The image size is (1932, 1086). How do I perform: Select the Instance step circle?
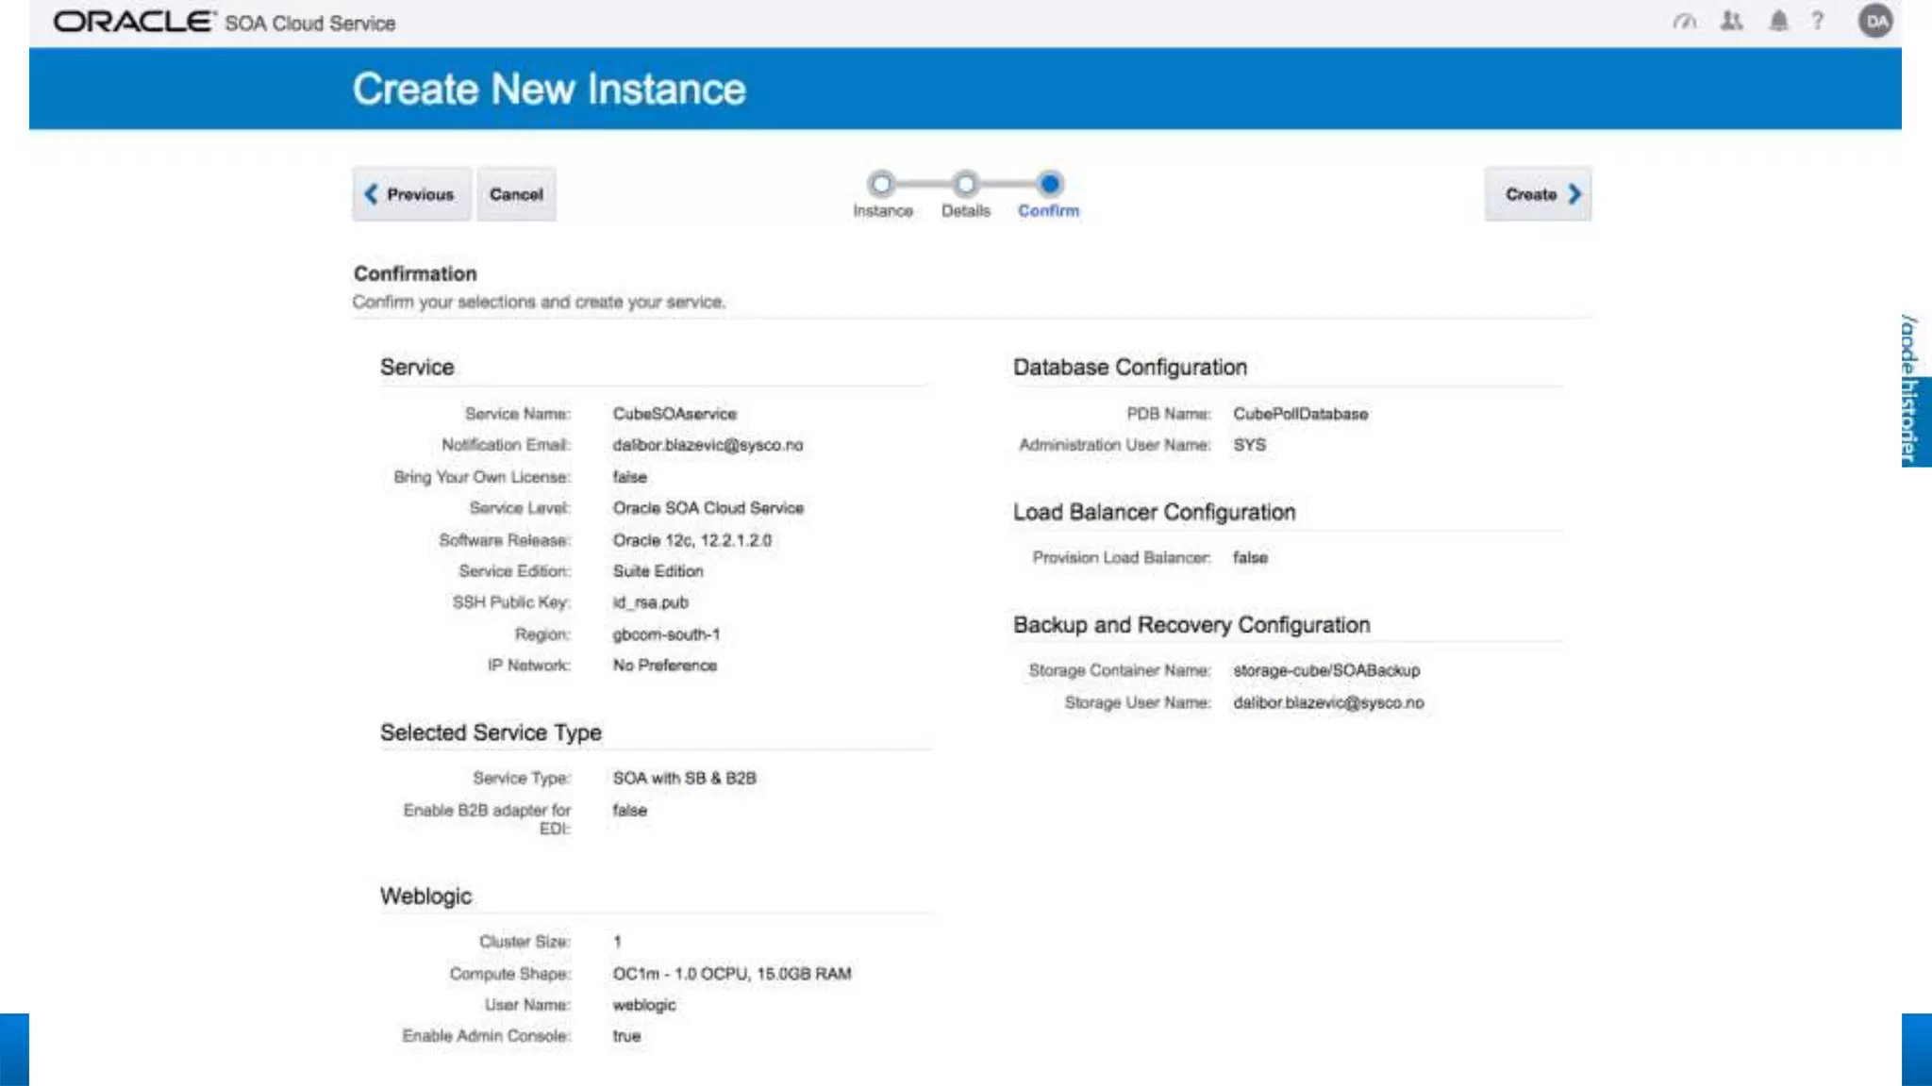click(x=881, y=183)
